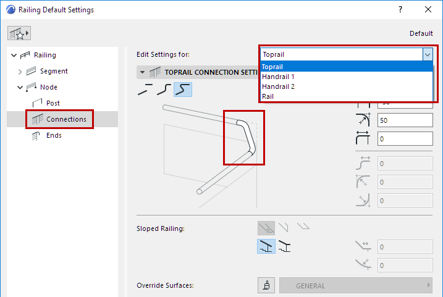443x297 pixels.
Task: Collapse the Node tree branch
Action: pos(20,88)
